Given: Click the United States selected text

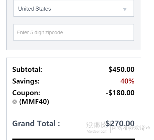Looking at the screenshot, I should tap(35, 9).
